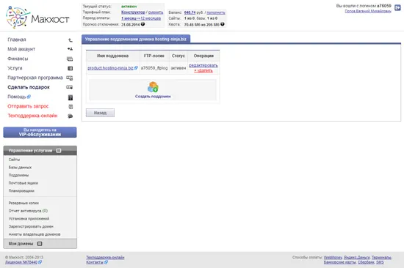This screenshot has height=268, width=404.
Task: Click the Банковские карты payment link
Action: pyautogui.click(x=340, y=262)
